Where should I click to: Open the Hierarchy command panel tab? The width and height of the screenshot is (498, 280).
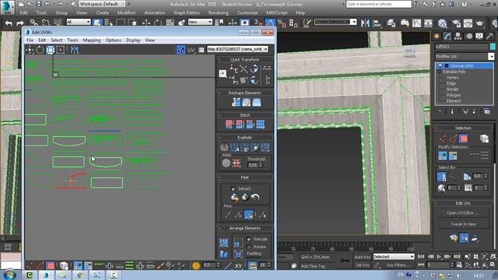click(x=458, y=37)
